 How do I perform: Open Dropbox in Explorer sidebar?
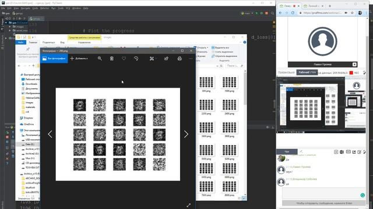[x=26, y=118]
